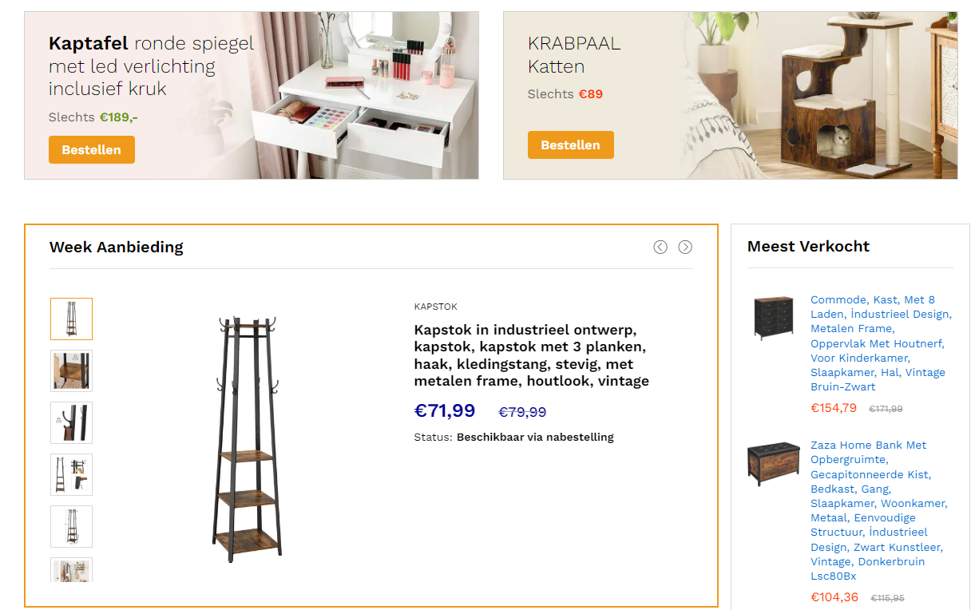Click the large coat rack main image

pyautogui.click(x=247, y=439)
